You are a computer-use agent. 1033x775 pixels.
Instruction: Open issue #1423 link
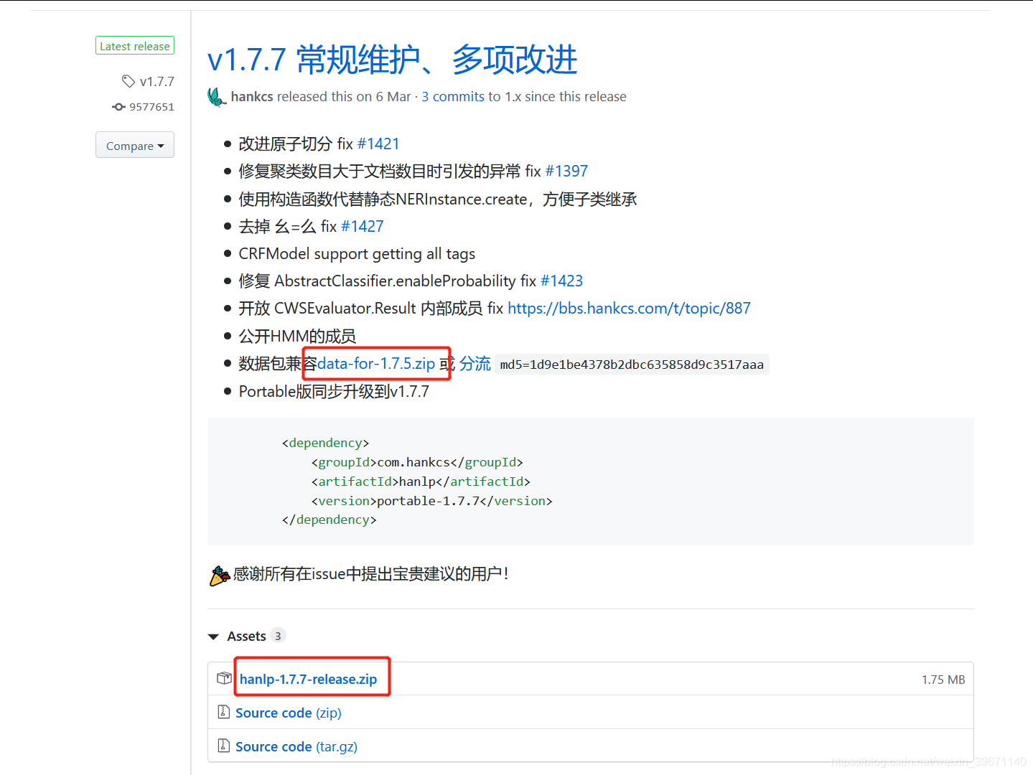pyautogui.click(x=561, y=281)
